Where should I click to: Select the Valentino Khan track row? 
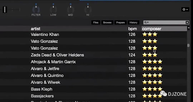tap(94, 34)
